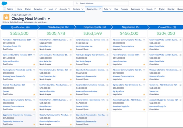This screenshot has height=128, width=183.
Task: Click warning icon on $130,000 Advanced Communications card
Action: coord(144,49)
